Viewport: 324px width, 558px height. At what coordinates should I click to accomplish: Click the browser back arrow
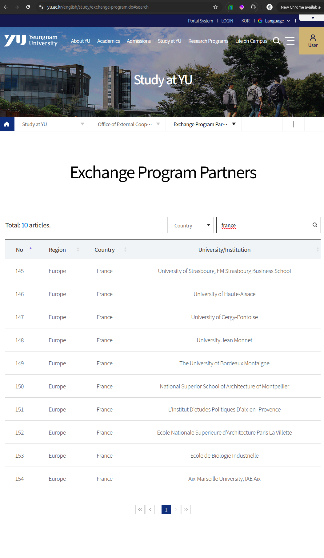(x=6, y=7)
